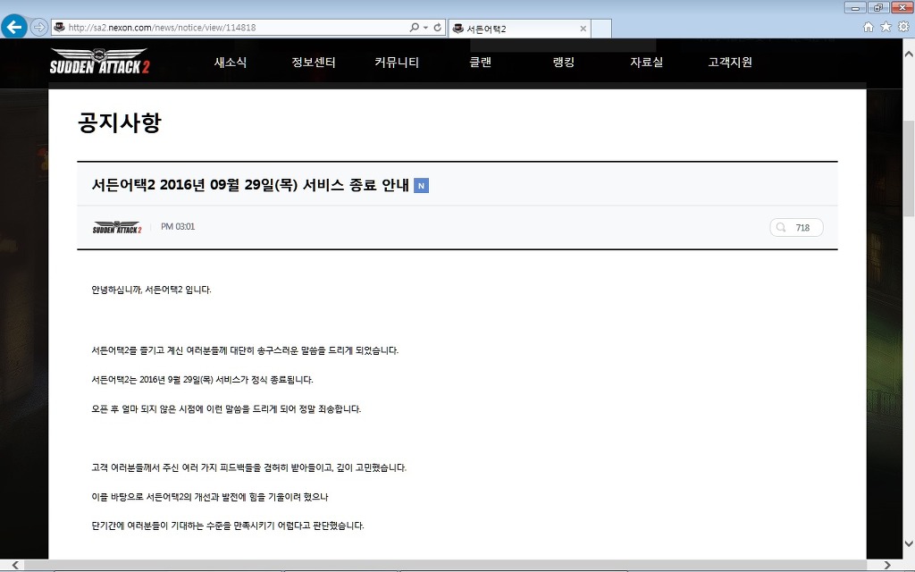The height and width of the screenshot is (572, 915).
Task: Open a new blank tab
Action: pyautogui.click(x=601, y=28)
